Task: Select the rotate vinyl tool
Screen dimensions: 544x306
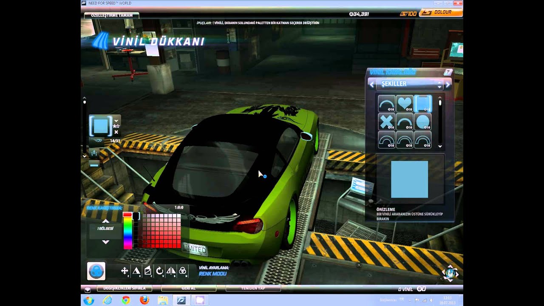Action: pyautogui.click(x=159, y=271)
